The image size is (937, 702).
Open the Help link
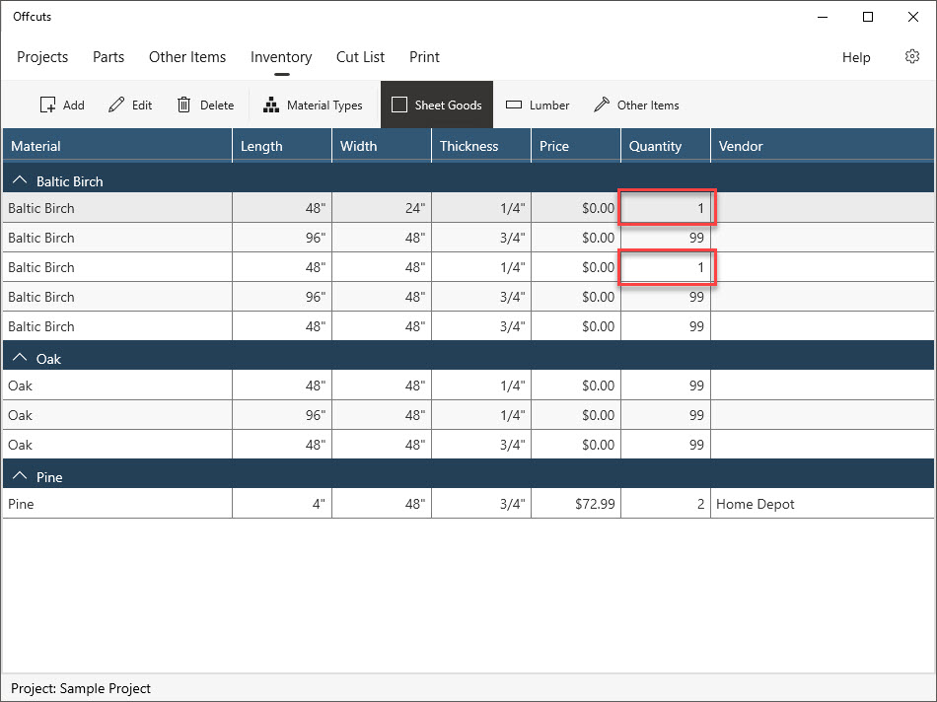coord(856,57)
